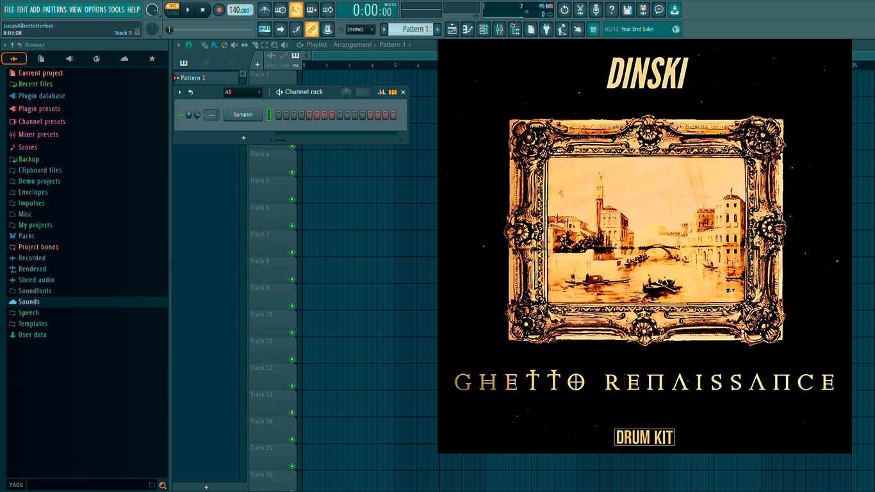Open the EDIT menu
The image size is (875, 492).
coord(22,10)
